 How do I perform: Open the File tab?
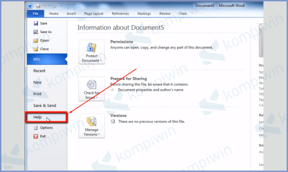[35, 14]
